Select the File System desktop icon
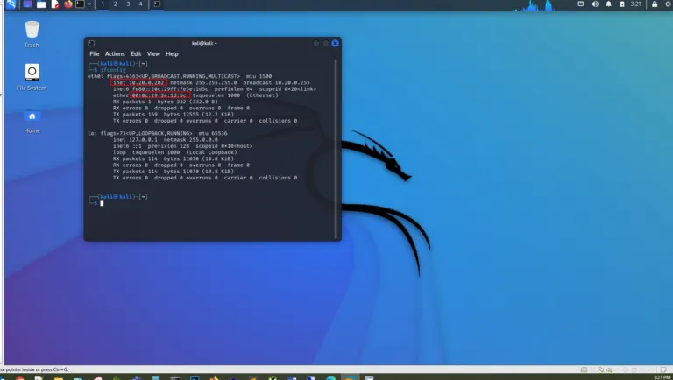The height and width of the screenshot is (380, 673). pos(32,77)
